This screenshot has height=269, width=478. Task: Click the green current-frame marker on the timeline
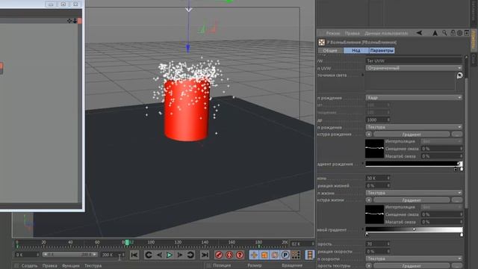[x=127, y=242]
